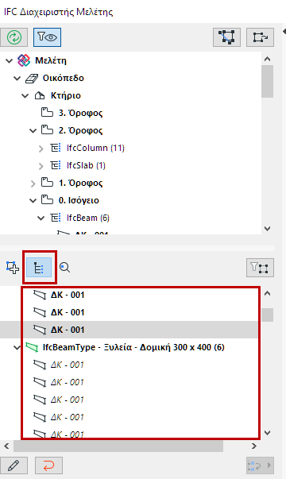Collapse the IfcBeamType group chevron

17,347
